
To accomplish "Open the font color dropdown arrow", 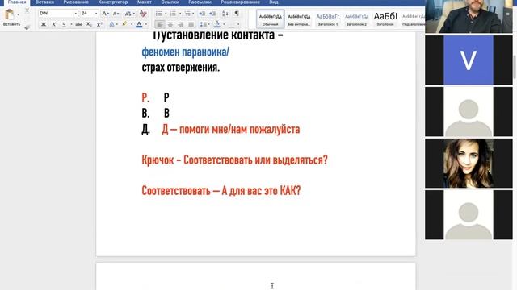I will tap(146, 24).
